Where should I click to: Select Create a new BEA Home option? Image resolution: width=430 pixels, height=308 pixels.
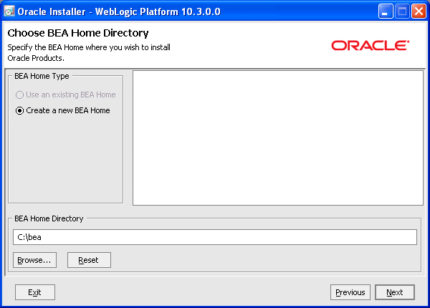63,110
